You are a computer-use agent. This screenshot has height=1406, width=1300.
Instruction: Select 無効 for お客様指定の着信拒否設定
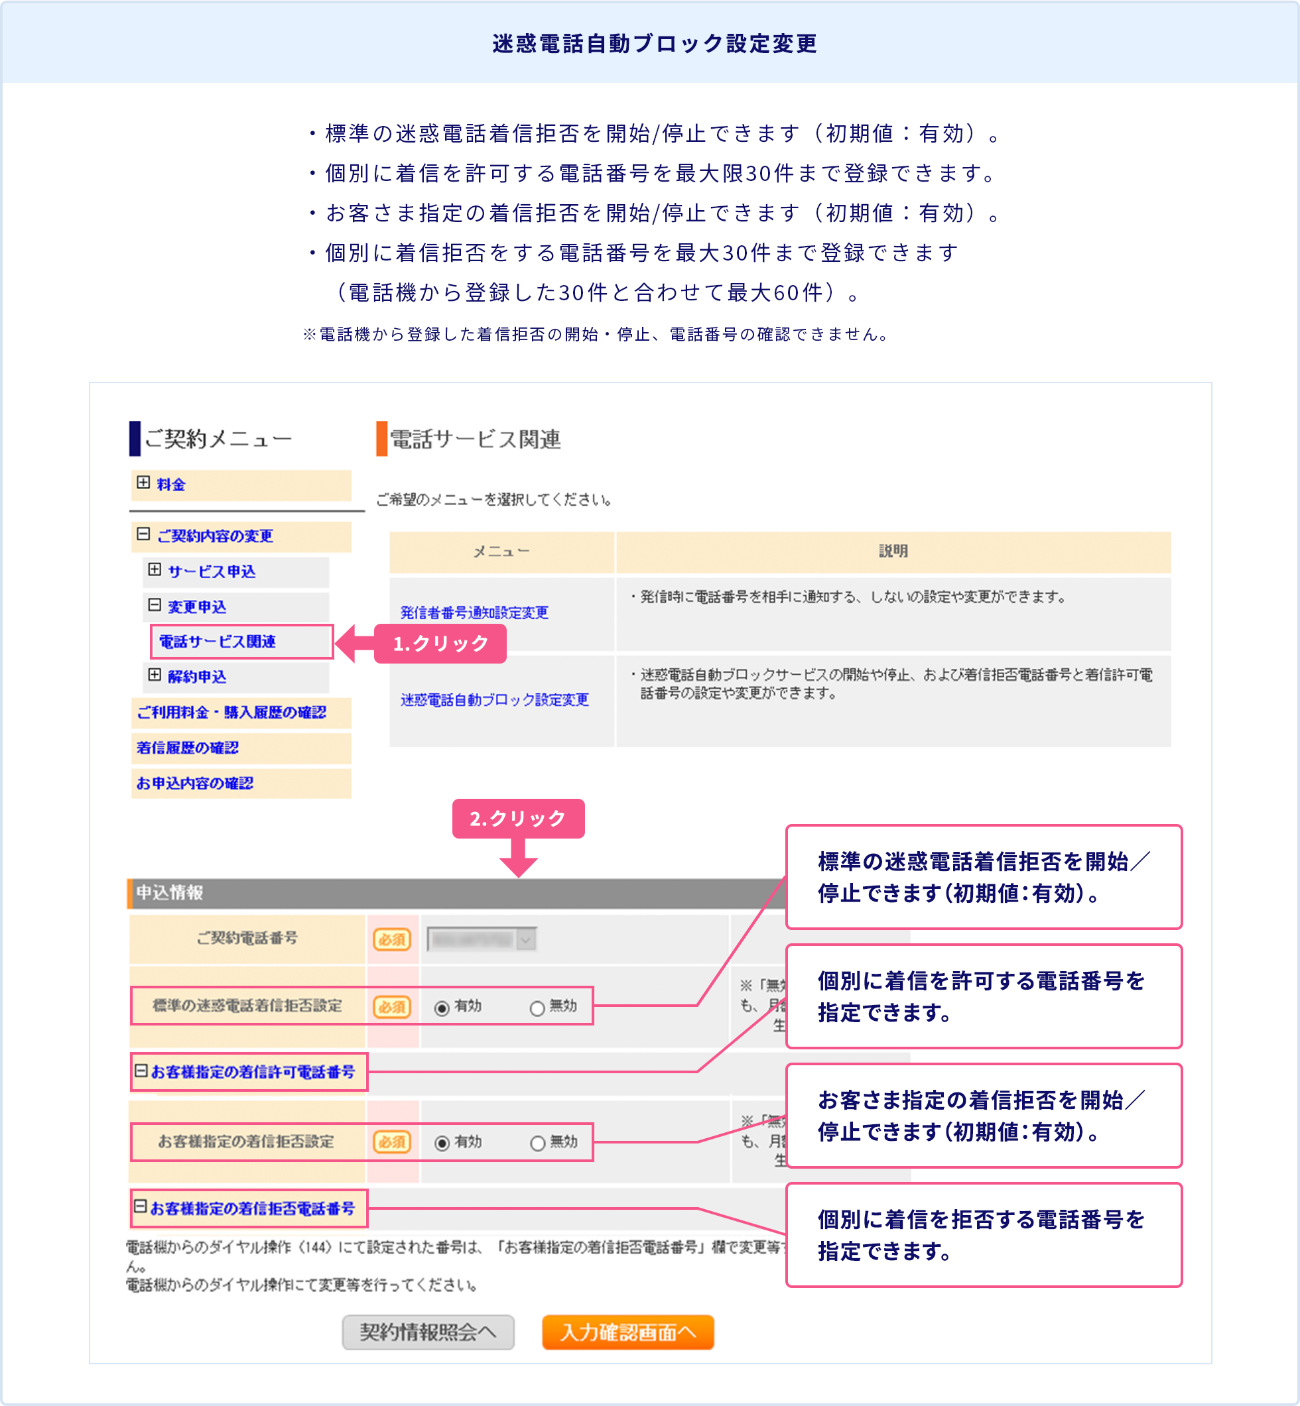pyautogui.click(x=537, y=1143)
